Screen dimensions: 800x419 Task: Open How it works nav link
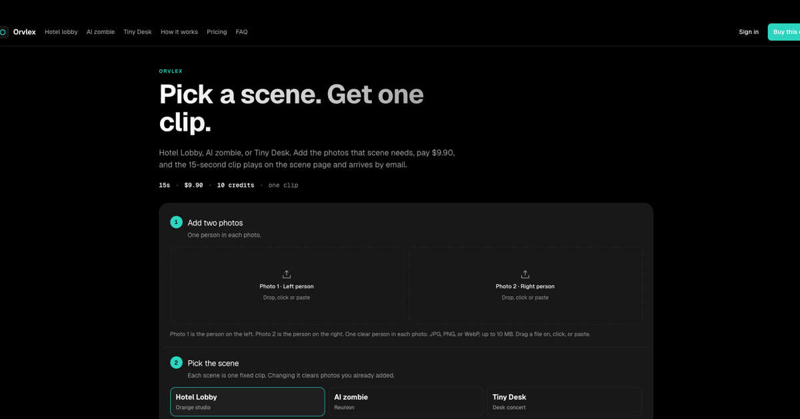(179, 32)
